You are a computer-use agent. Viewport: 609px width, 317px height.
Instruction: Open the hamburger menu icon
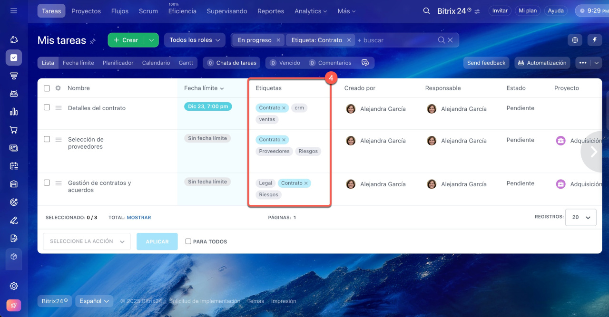click(x=13, y=10)
